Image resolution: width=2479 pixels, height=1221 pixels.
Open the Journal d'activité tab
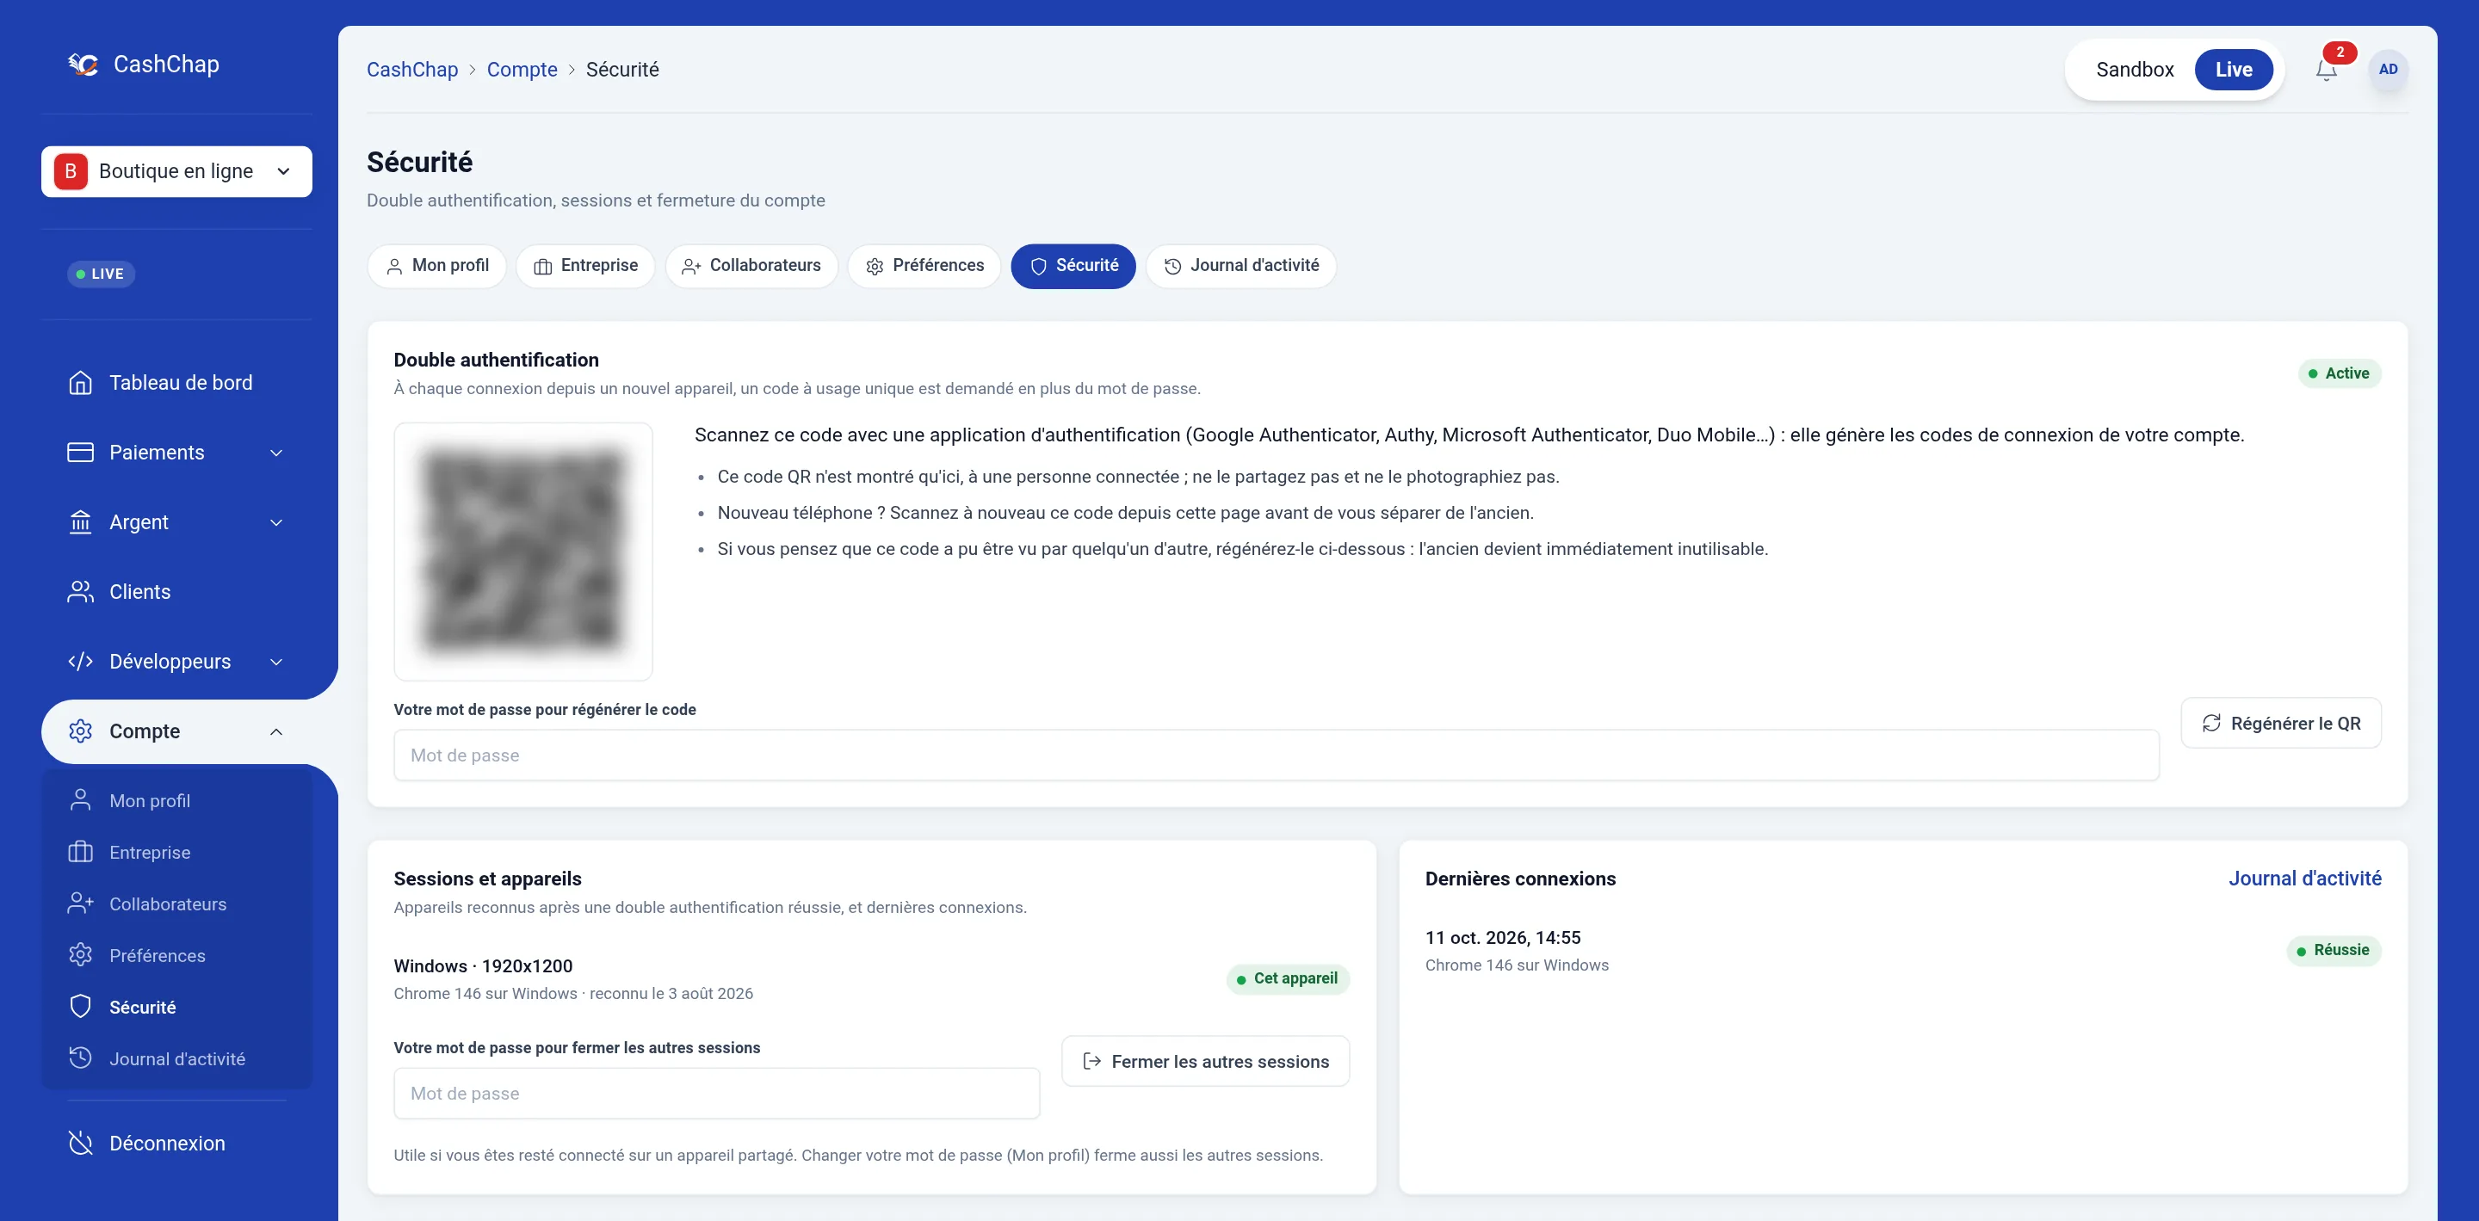(x=1241, y=266)
